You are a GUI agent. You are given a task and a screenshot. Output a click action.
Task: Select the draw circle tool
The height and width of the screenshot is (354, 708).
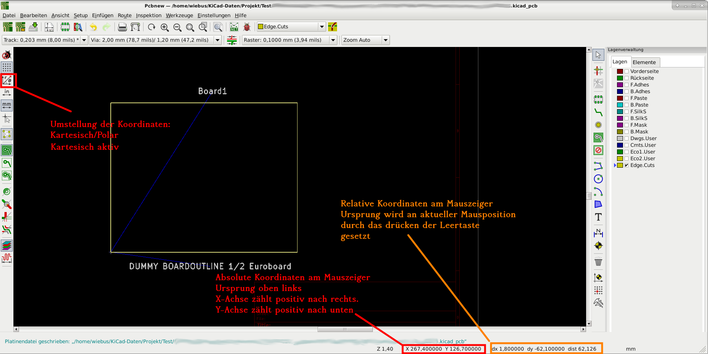click(x=598, y=179)
